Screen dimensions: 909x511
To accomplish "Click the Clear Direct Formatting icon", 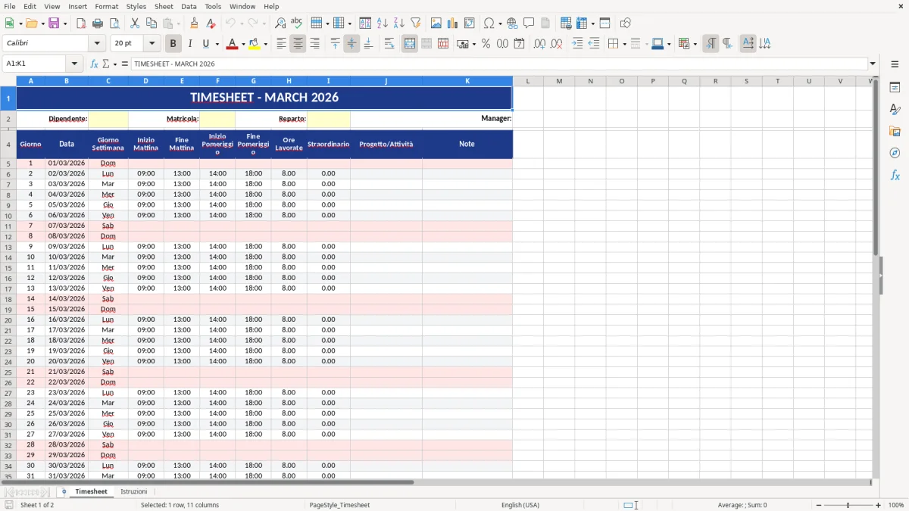I will [211, 23].
